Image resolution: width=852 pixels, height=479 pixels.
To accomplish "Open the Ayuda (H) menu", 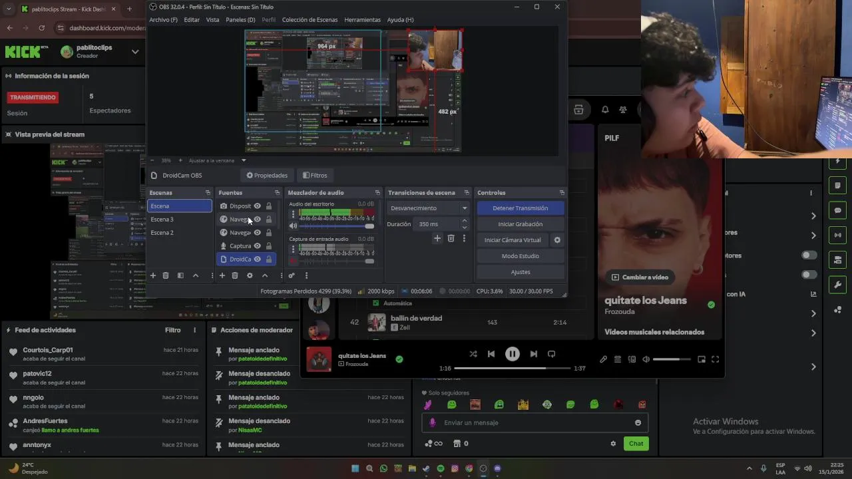I will (x=400, y=20).
